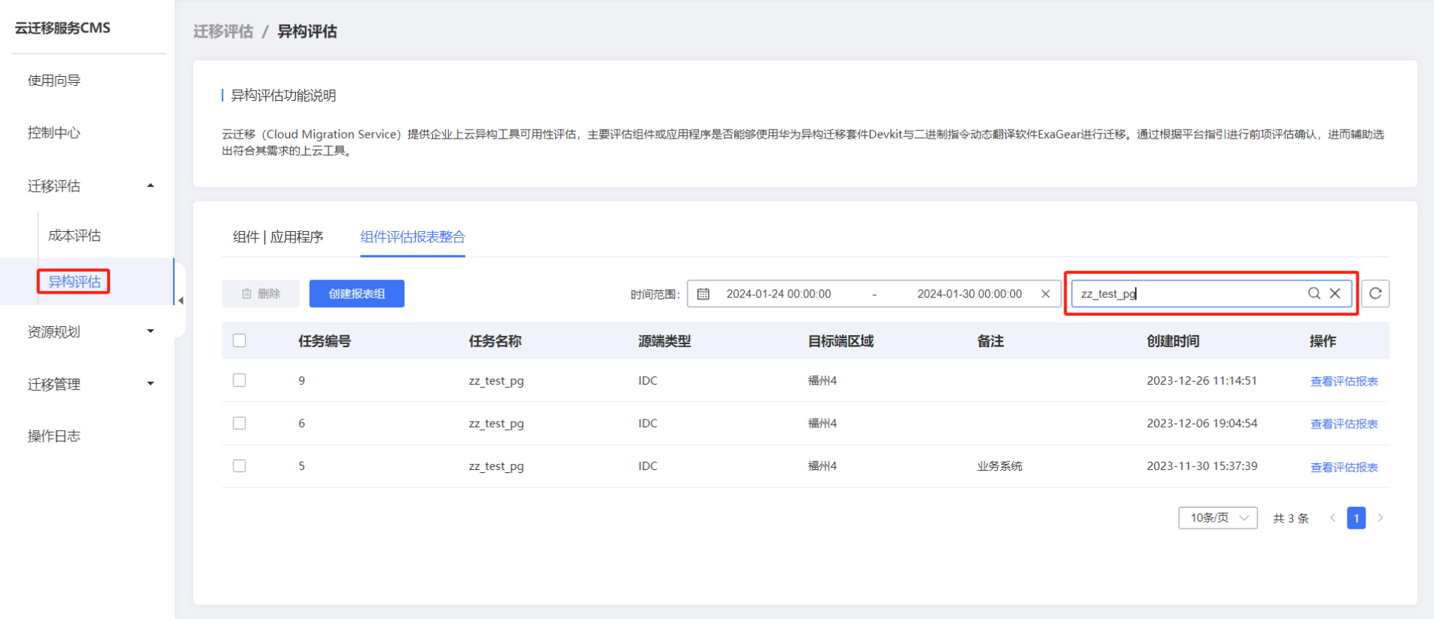Click the 2023-12-06 19:04:54 creation time cell

pyautogui.click(x=1202, y=423)
